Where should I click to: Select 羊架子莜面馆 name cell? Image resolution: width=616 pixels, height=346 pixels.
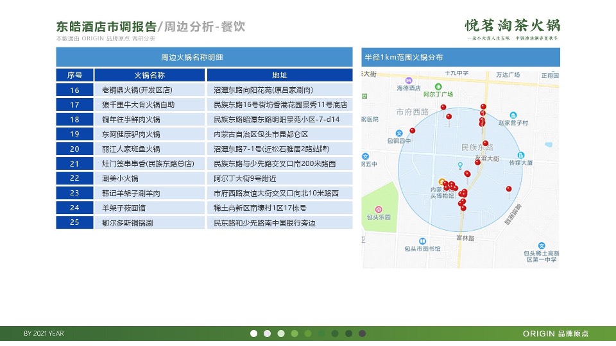pos(150,208)
